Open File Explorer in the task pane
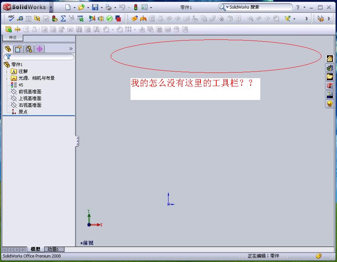 pos(330,77)
